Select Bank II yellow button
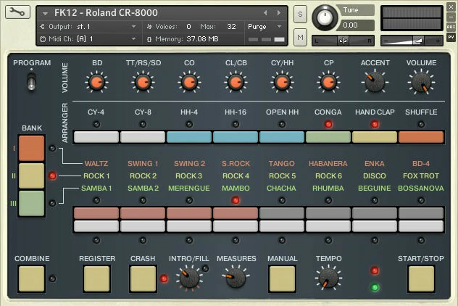 click(32, 175)
